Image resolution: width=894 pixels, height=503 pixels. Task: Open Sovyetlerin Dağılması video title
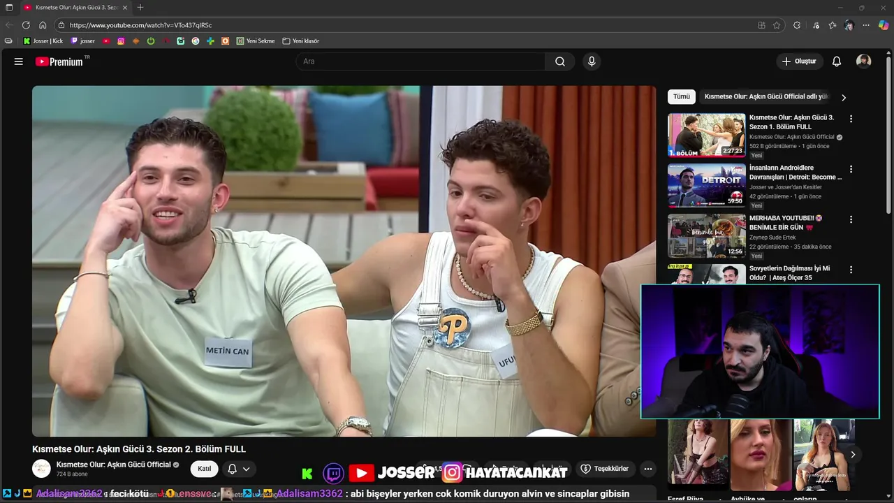point(789,273)
